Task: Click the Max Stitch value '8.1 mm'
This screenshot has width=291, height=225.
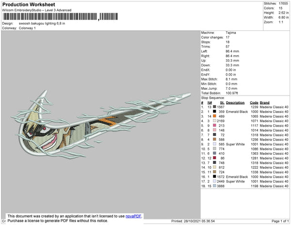Action: pyautogui.click(x=231, y=79)
